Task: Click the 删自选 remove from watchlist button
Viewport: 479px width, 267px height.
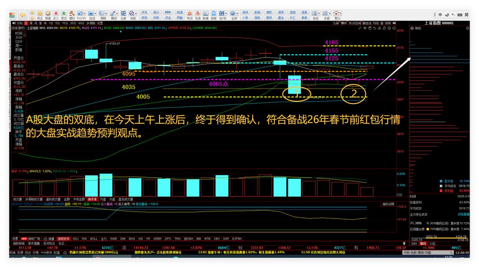Action: tap(367, 23)
